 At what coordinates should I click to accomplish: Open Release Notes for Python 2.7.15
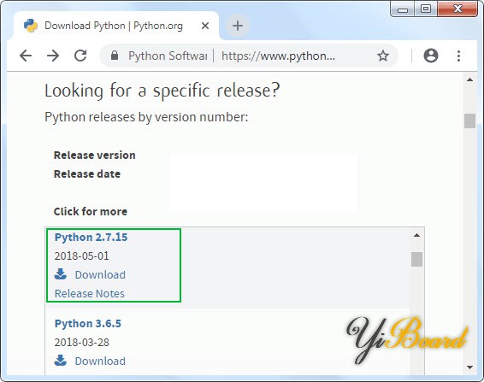pyautogui.click(x=90, y=293)
